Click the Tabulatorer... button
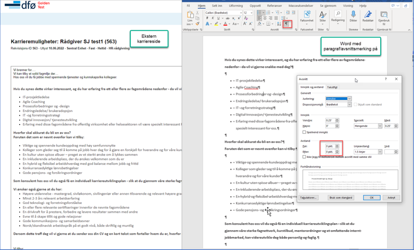Image resolution: width=414 pixels, height=250 pixels. coord(309,197)
